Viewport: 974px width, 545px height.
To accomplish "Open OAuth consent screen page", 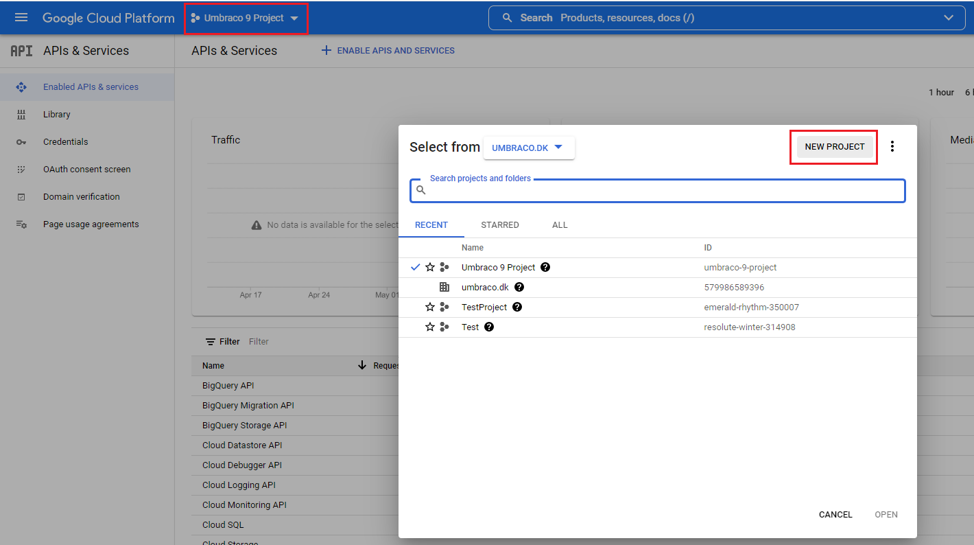I will click(87, 170).
